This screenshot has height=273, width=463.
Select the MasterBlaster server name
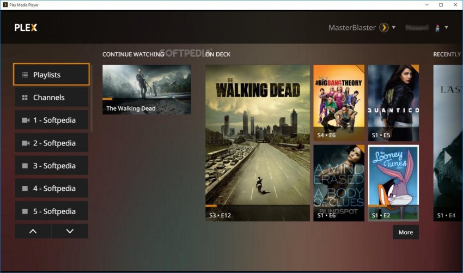(352, 27)
